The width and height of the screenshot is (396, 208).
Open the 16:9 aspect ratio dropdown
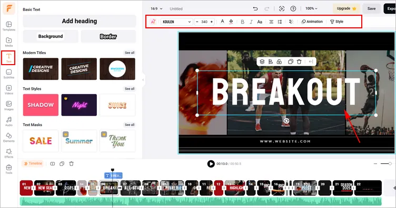[x=156, y=8]
